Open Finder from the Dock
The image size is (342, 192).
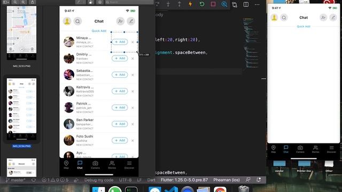point(98,189)
